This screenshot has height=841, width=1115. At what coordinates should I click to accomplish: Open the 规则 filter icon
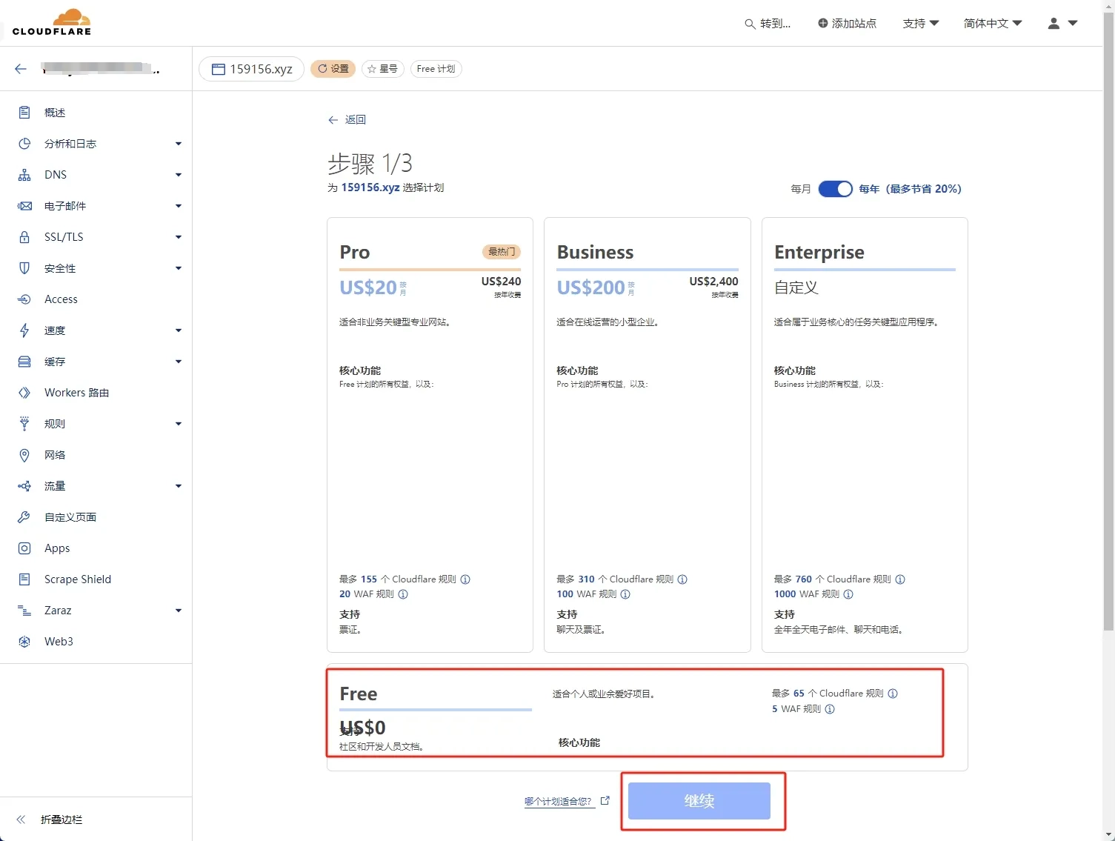[x=24, y=424]
